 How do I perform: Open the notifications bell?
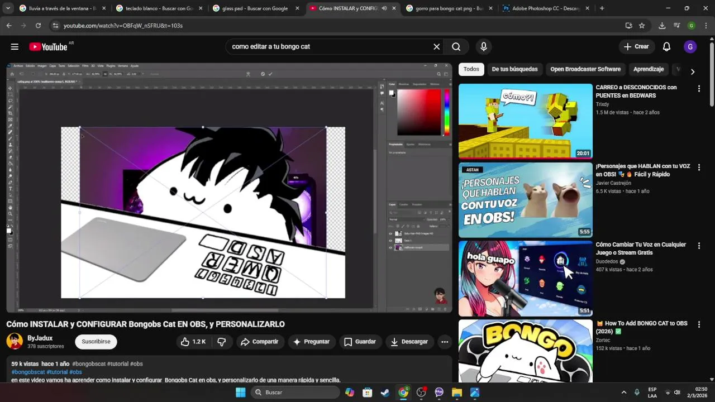pyautogui.click(x=666, y=47)
